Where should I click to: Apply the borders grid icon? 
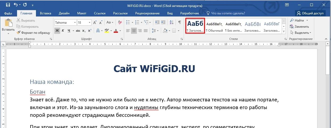click(174, 31)
